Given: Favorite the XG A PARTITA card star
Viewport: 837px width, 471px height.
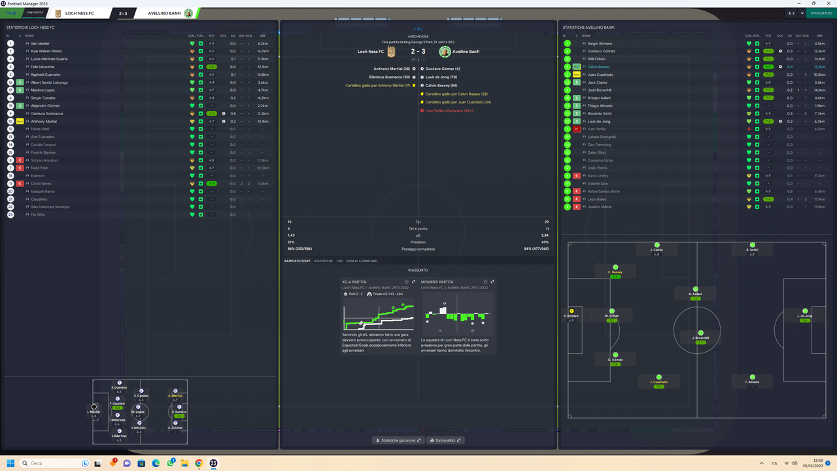Looking at the screenshot, I should click(407, 282).
